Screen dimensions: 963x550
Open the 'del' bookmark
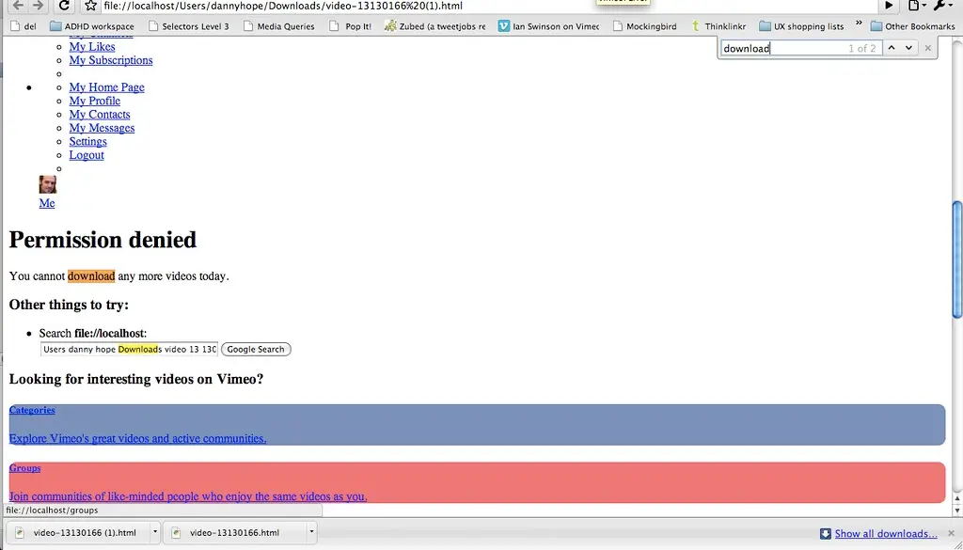click(24, 26)
